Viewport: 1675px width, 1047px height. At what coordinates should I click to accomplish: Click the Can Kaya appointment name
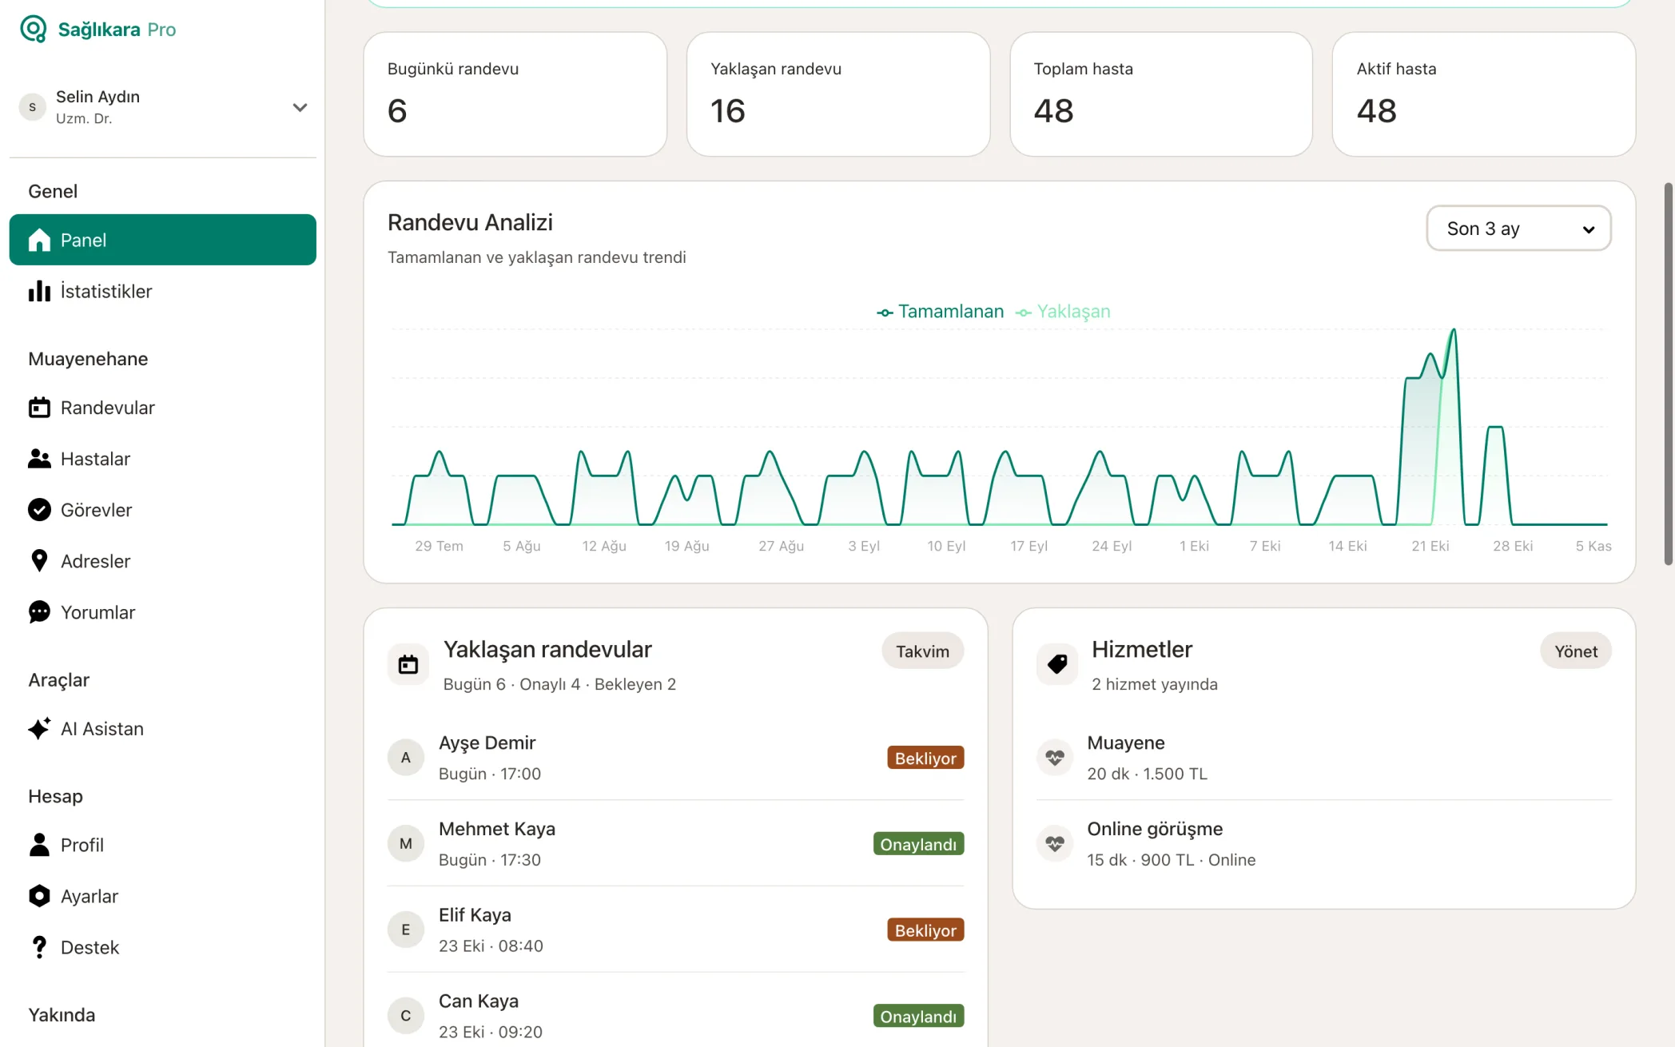479,1001
